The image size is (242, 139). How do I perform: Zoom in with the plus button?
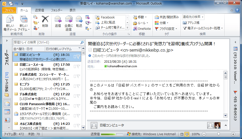[x=233, y=134]
